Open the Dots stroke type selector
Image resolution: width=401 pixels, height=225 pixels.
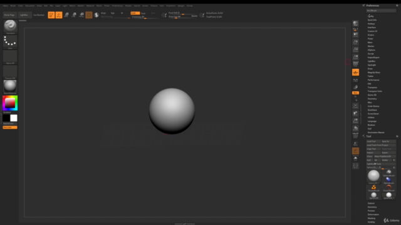[x=10, y=42]
